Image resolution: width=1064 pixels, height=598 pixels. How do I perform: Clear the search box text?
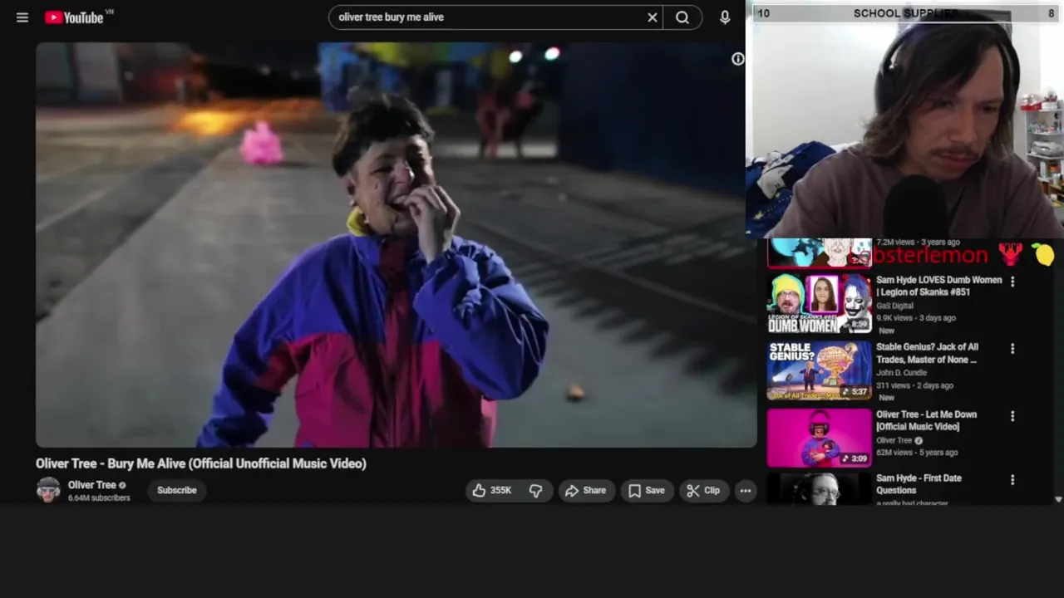tap(653, 17)
